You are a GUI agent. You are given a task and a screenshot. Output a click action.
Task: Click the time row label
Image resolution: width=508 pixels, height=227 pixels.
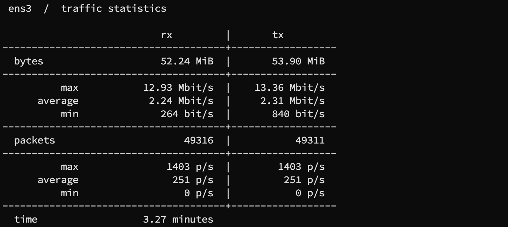[x=26, y=219]
